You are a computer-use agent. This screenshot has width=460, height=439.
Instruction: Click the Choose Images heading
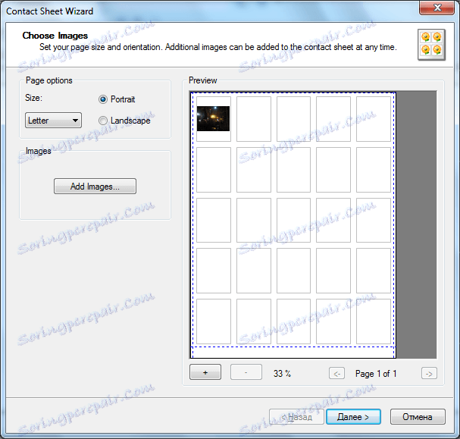55,36
